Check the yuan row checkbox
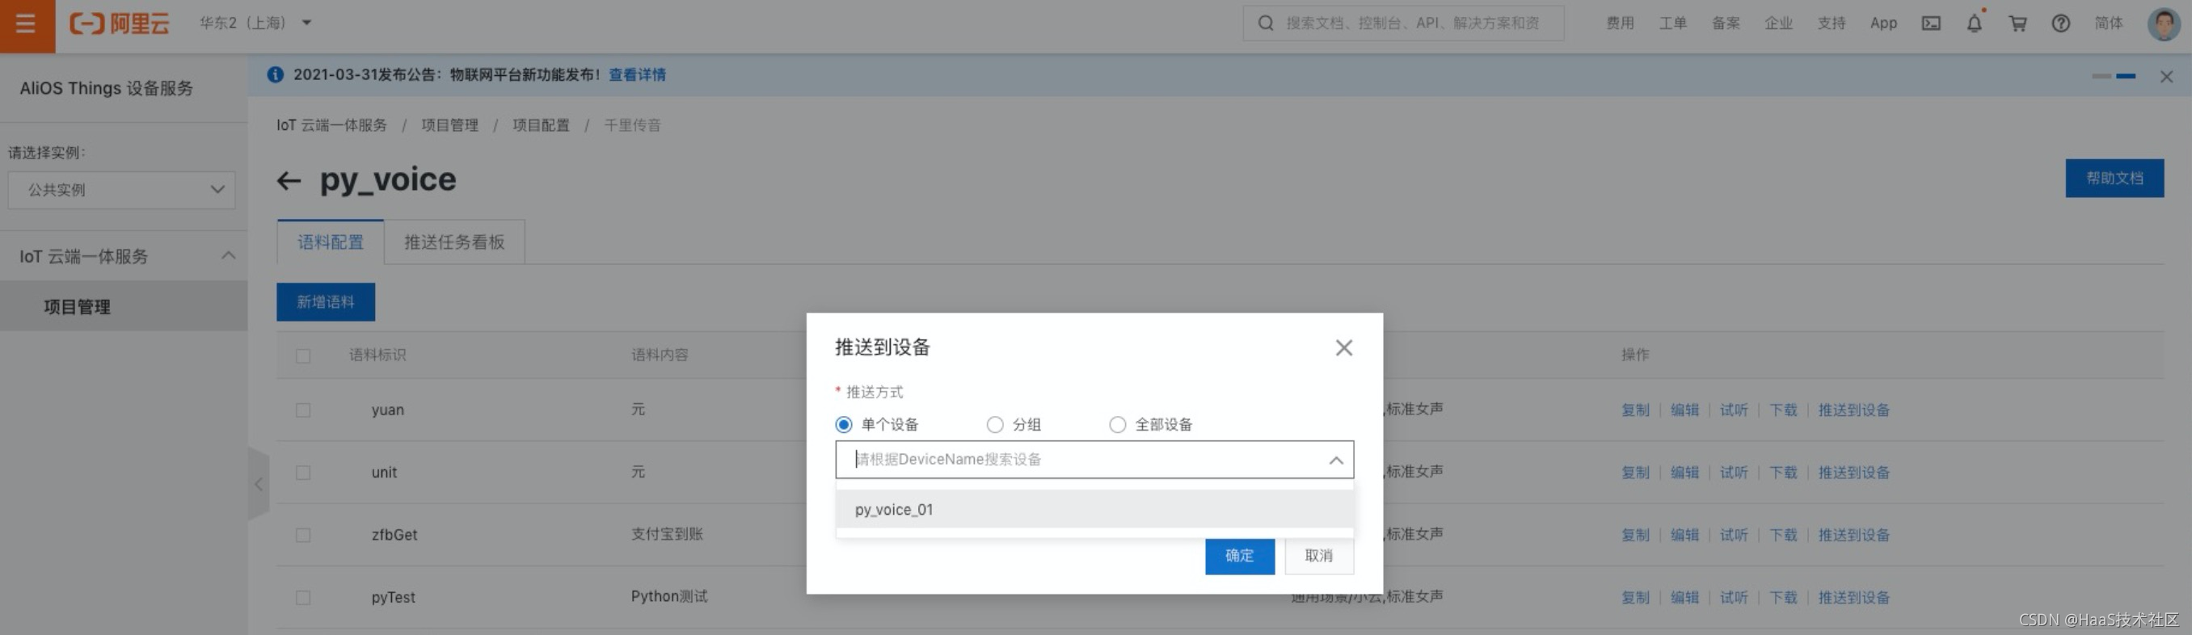The image size is (2192, 635). [x=303, y=410]
